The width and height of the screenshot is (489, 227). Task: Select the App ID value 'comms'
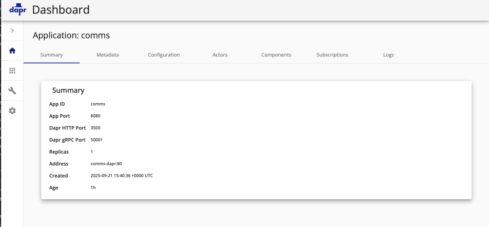click(x=98, y=104)
